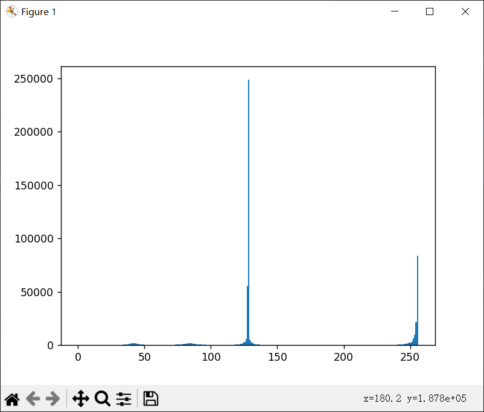
Task: Activate the Pan axes tool
Action: (80, 399)
